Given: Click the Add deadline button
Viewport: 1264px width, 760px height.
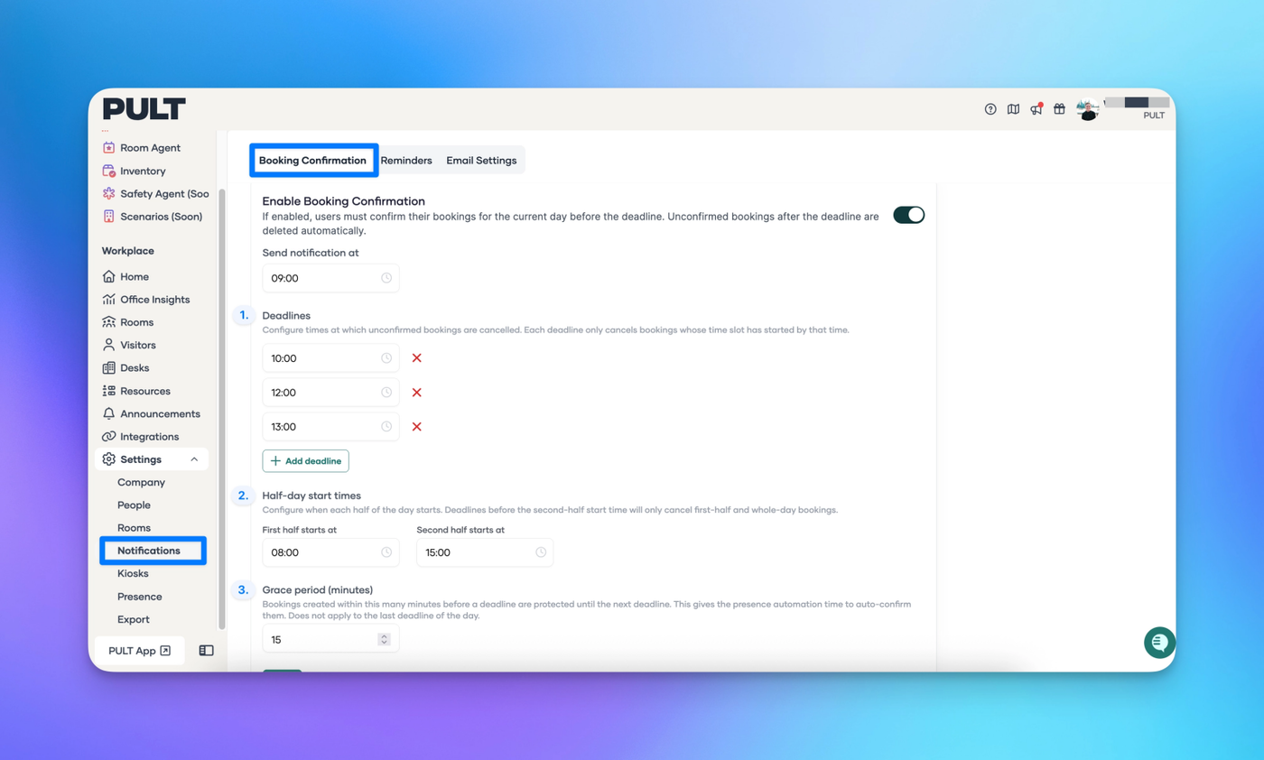Looking at the screenshot, I should 305,461.
